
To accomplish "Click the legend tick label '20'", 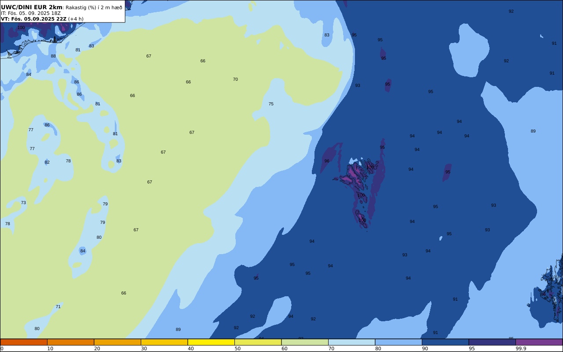I will (97, 348).
